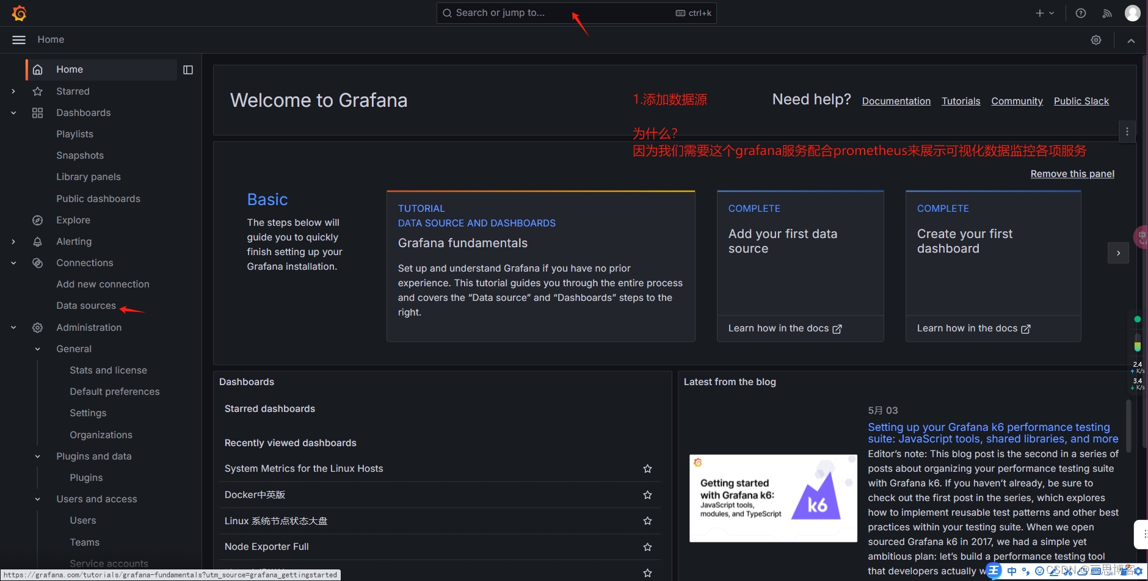
Task: Star the Docker中英版 dashboard
Action: [647, 495]
